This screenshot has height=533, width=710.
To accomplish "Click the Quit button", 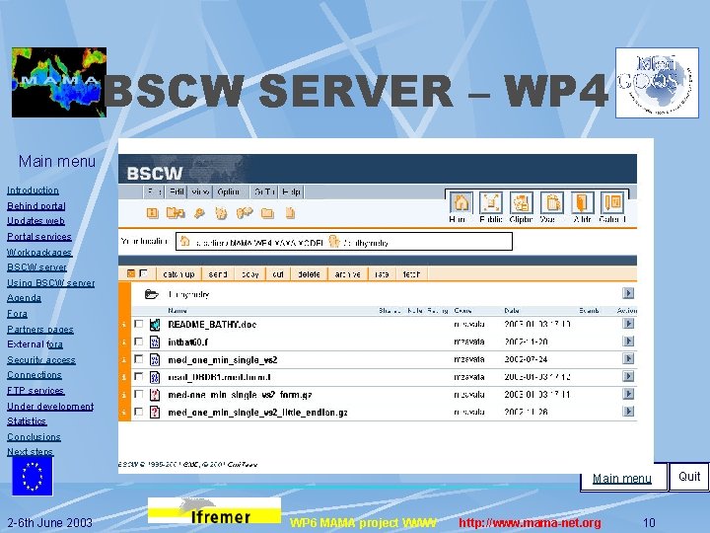I will (x=689, y=477).
